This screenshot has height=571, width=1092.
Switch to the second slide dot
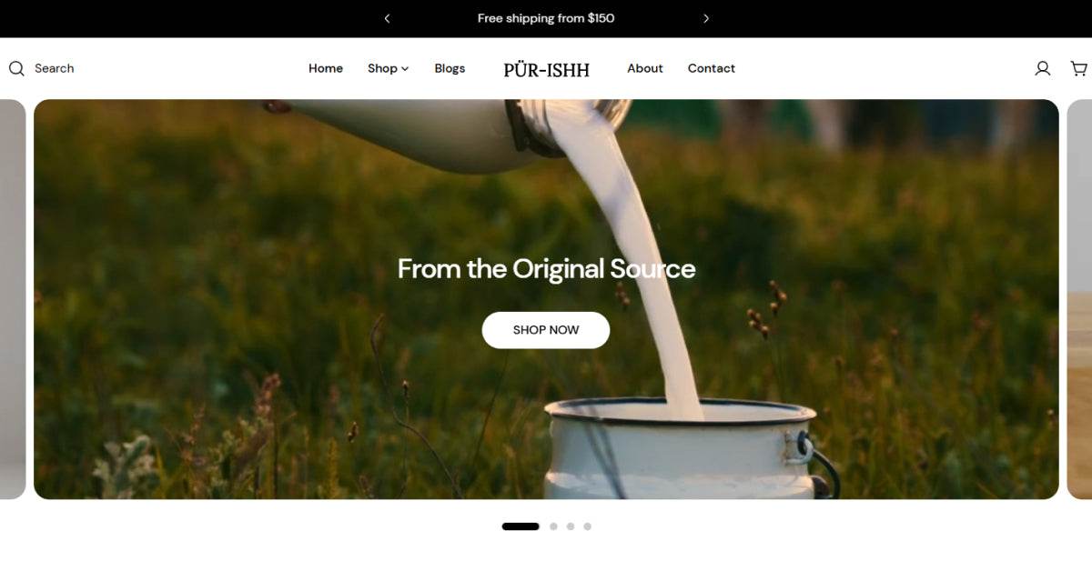553,526
